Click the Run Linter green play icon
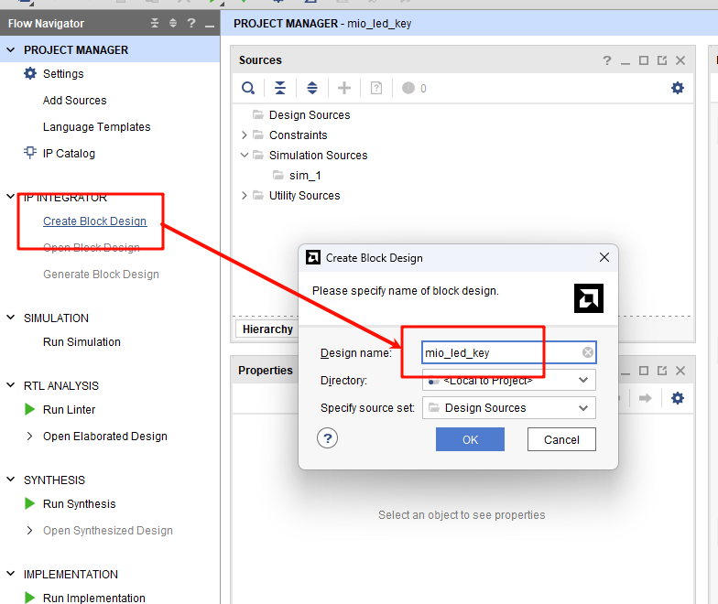718x604 pixels. (29, 409)
